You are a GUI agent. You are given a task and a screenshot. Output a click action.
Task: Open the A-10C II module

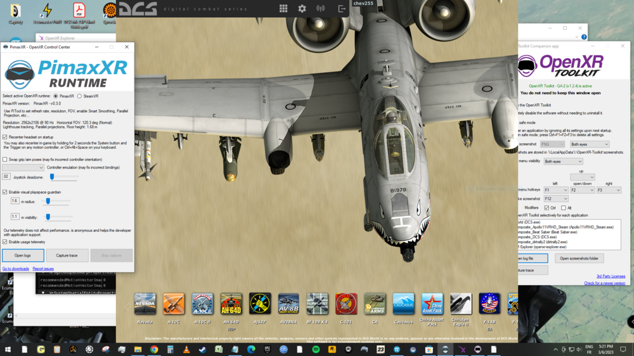click(202, 304)
